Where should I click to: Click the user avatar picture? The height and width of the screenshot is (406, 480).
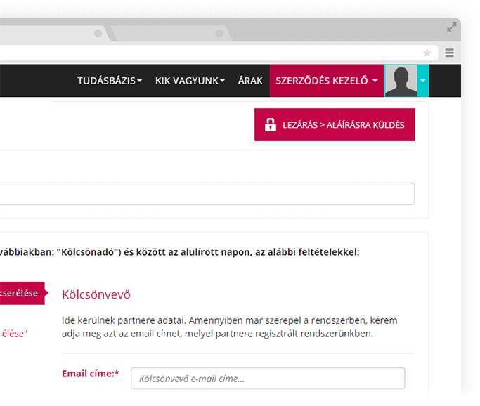point(401,81)
